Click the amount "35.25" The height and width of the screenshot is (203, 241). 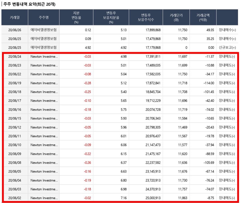tap(210, 39)
